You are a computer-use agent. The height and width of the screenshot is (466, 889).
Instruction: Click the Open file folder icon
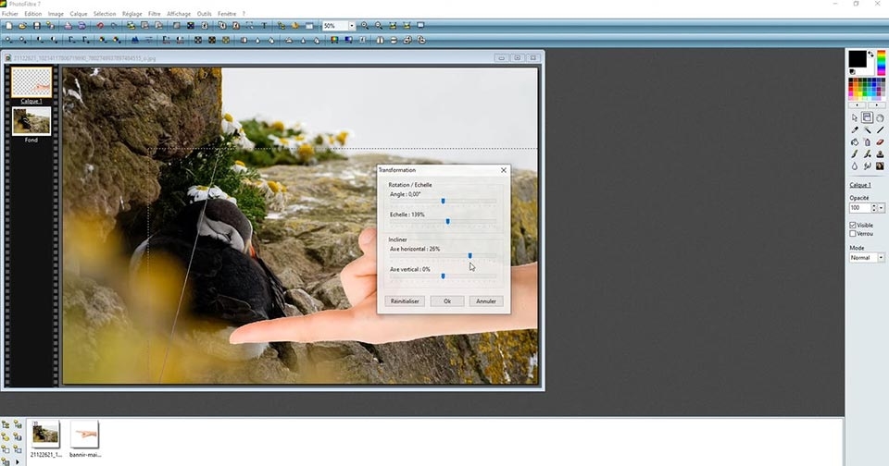point(22,26)
